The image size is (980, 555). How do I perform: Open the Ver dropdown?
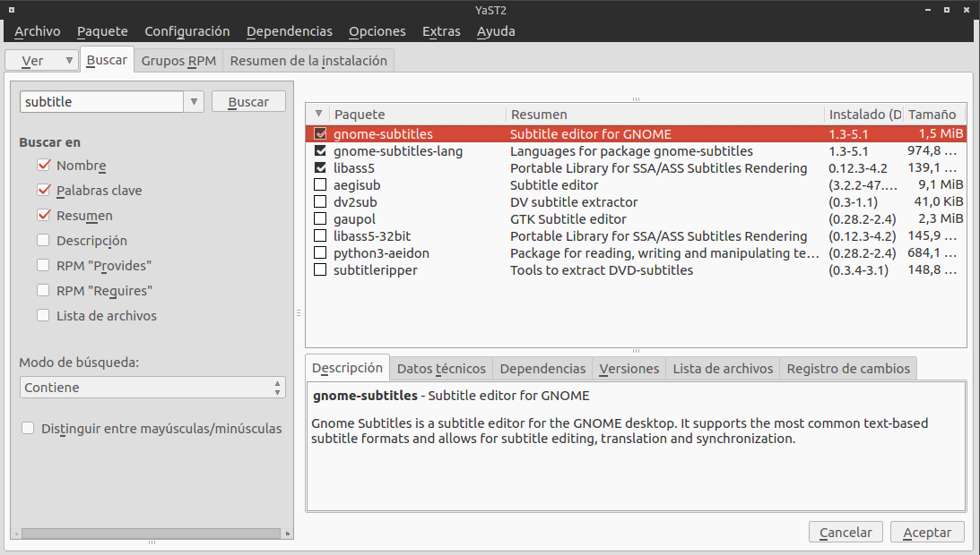tap(41, 59)
